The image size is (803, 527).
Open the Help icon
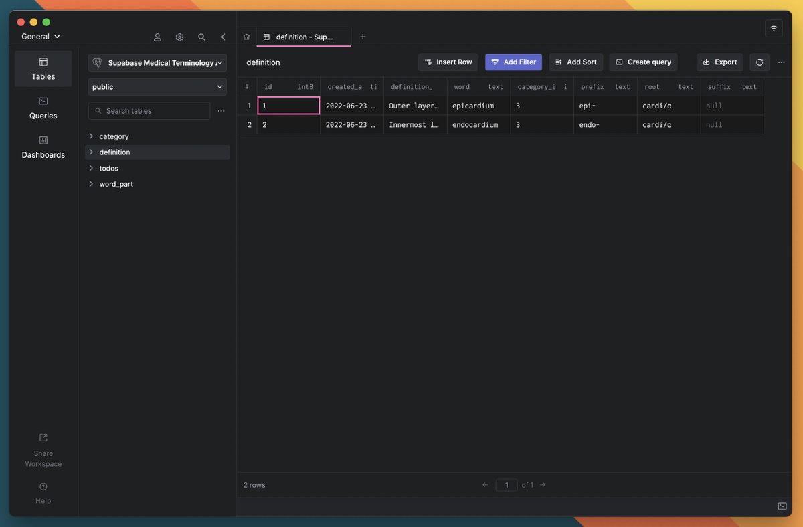(43, 486)
